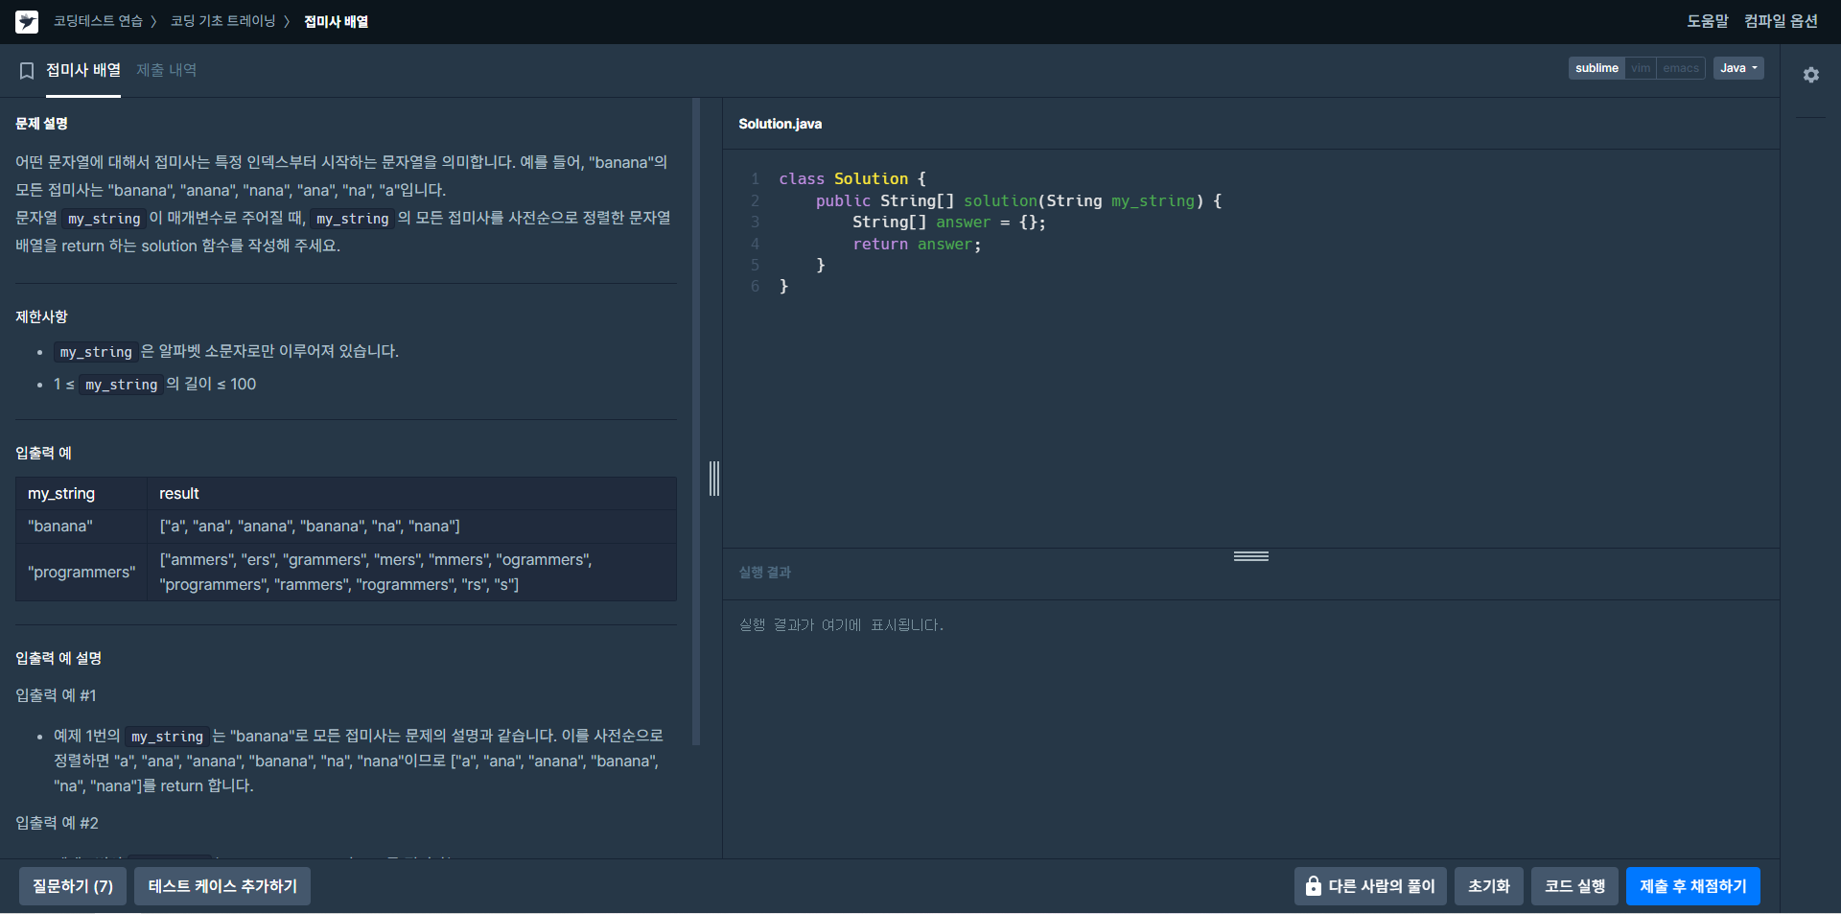The height and width of the screenshot is (914, 1841).
Task: Run code with 코드 실행 button
Action: pos(1574,886)
